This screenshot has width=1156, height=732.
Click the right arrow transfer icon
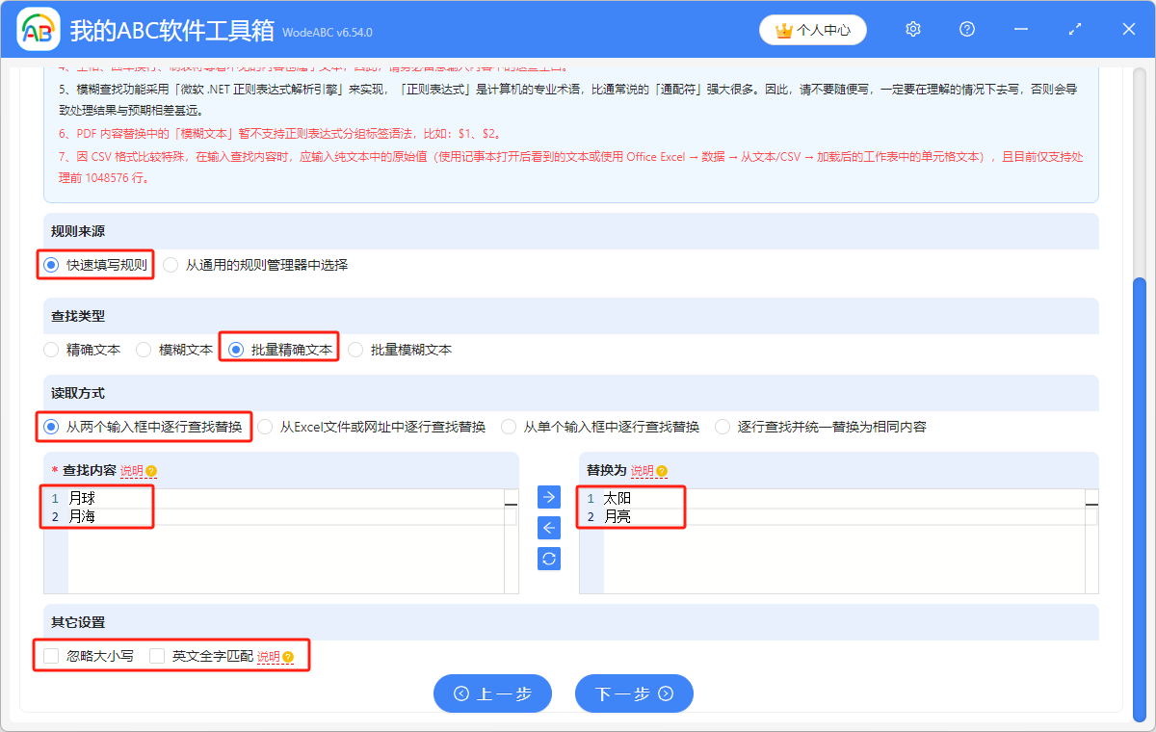pos(548,496)
